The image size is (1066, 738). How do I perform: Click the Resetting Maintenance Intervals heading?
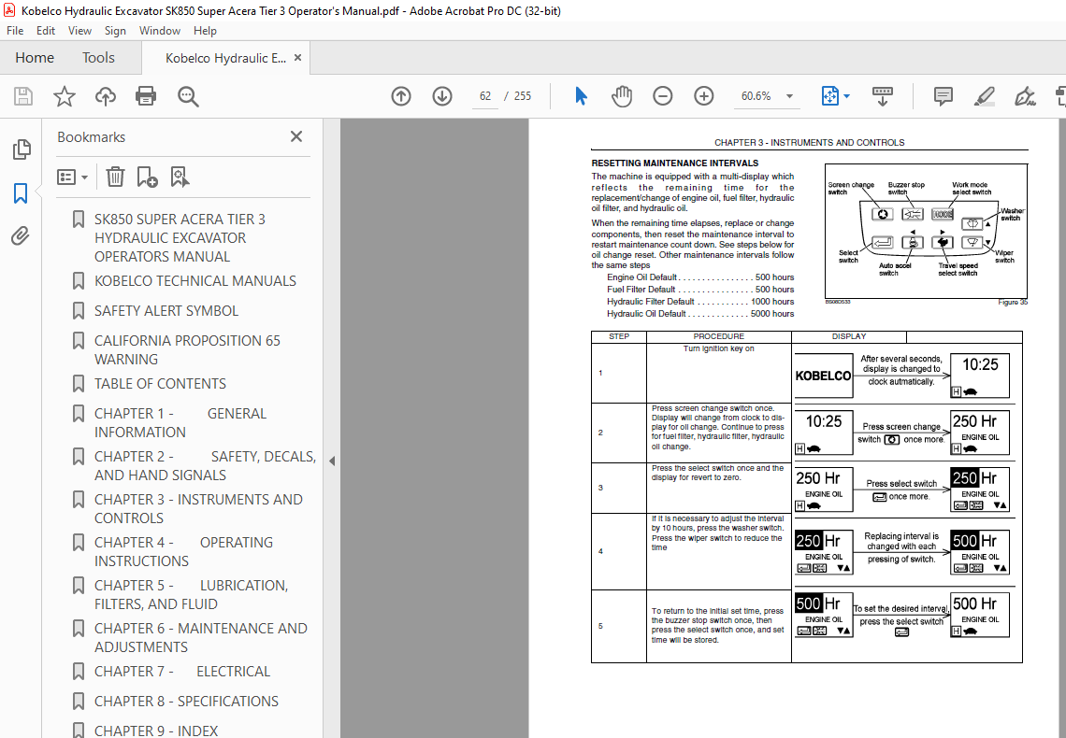pos(674,163)
